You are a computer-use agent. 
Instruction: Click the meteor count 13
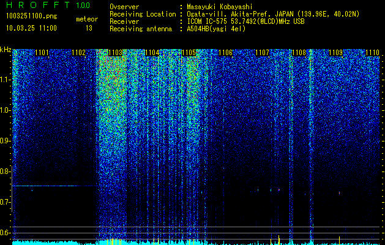tap(89, 28)
